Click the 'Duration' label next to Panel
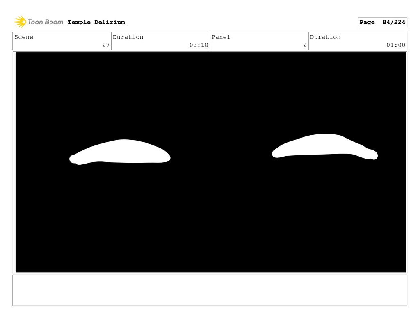The height and width of the screenshot is (325, 420). (x=325, y=37)
